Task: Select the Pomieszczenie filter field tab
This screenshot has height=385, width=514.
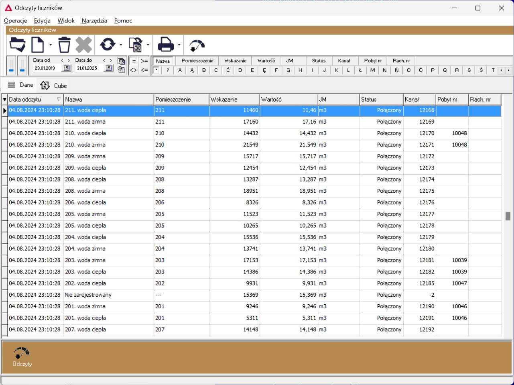Action: [x=197, y=61]
